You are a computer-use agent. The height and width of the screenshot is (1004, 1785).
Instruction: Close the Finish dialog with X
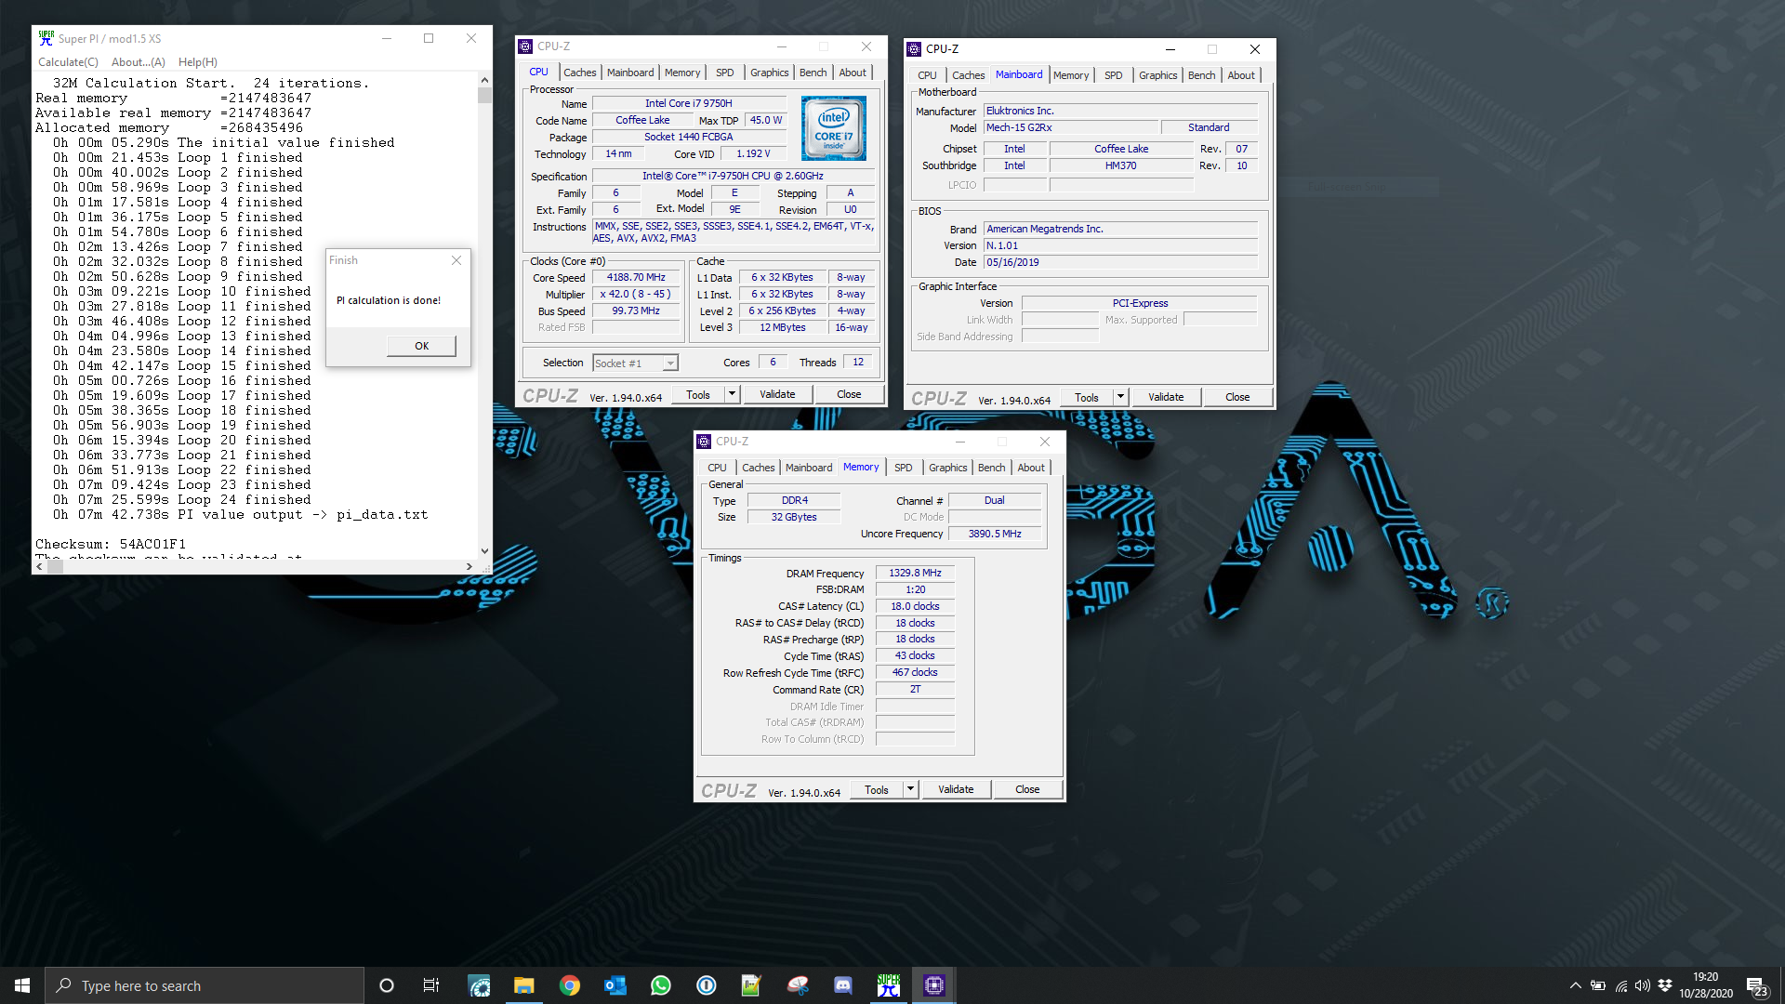pyautogui.click(x=456, y=260)
